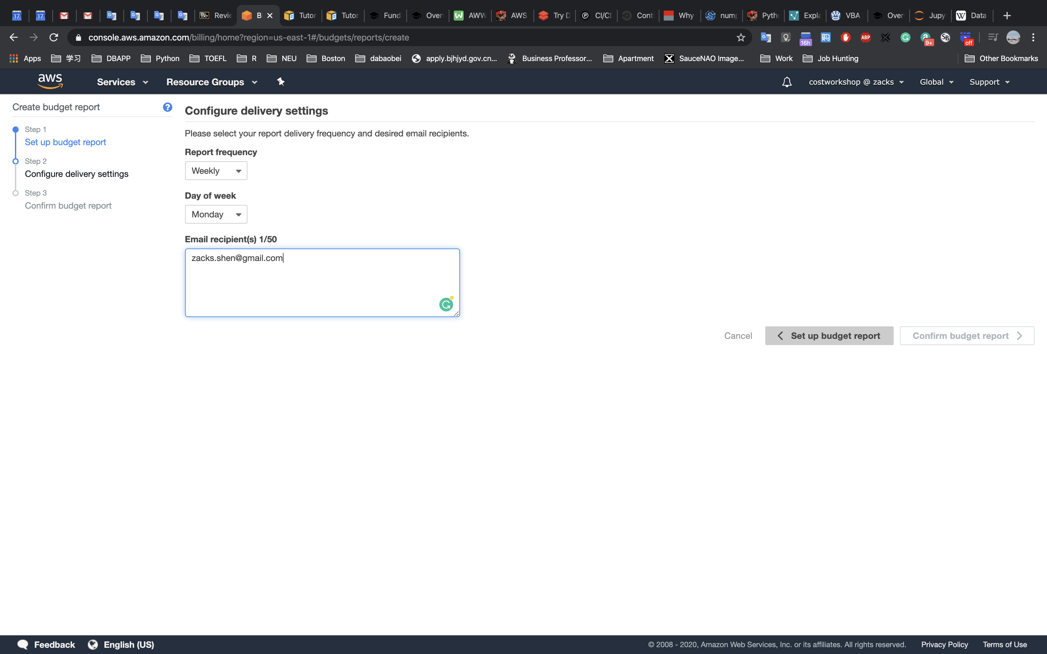Screen dimensions: 1047x654
Task: Open the Report frequency Weekly dropdown
Action: coord(216,171)
